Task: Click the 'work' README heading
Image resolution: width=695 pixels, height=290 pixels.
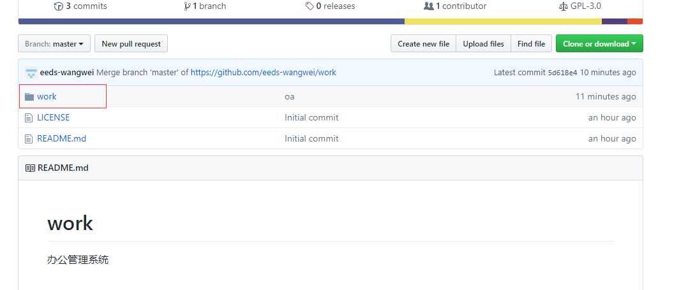Action: pyautogui.click(x=70, y=223)
